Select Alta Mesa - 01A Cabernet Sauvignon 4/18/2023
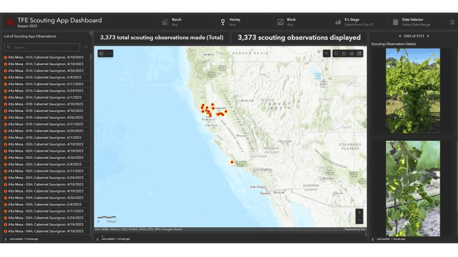Screen dimensions: 458x257 [x=46, y=64]
